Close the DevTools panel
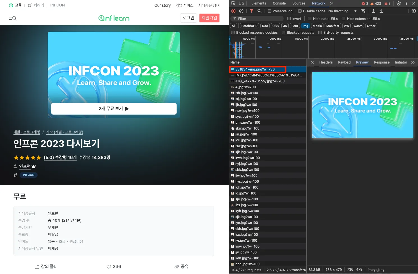Viewport: 418px width, 274px height. (414, 3)
